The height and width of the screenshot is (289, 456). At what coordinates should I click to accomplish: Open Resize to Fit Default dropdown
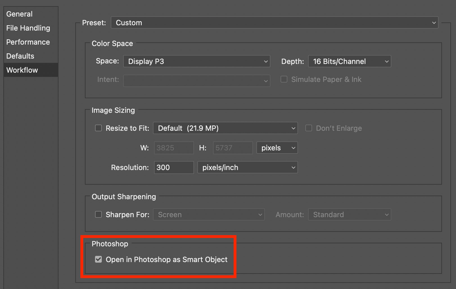(x=225, y=128)
